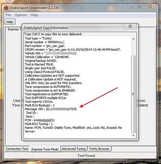Click the Serial number line
Image resolution: width=161 pixels, height=164 pixels.
click(x=45, y=42)
